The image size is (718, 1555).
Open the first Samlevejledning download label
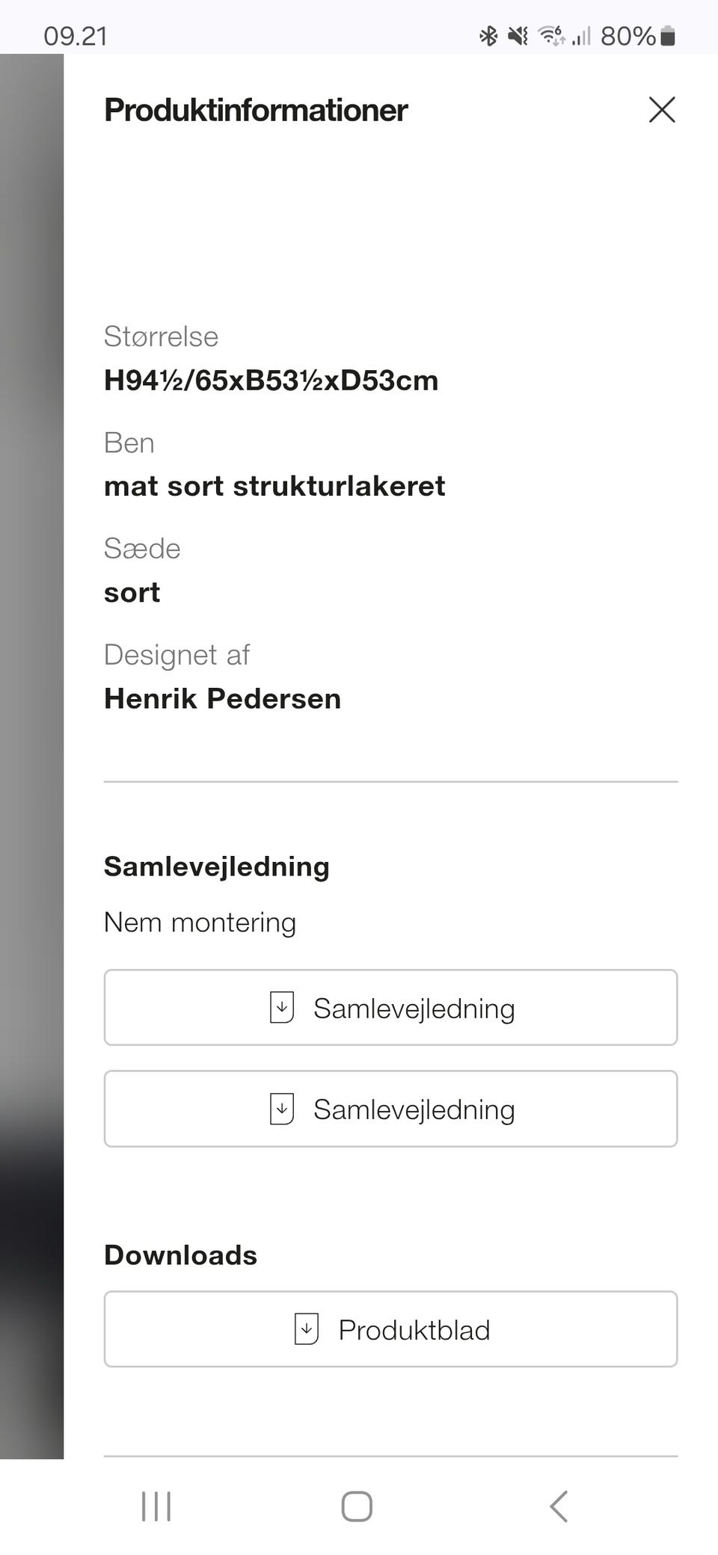414,1009
